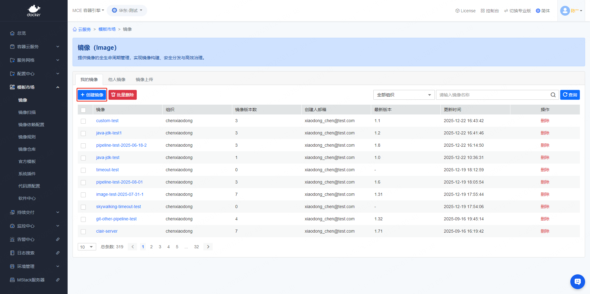The height and width of the screenshot is (294, 590).
Task: Switch to the 镜像上传 tab
Action: click(x=144, y=79)
